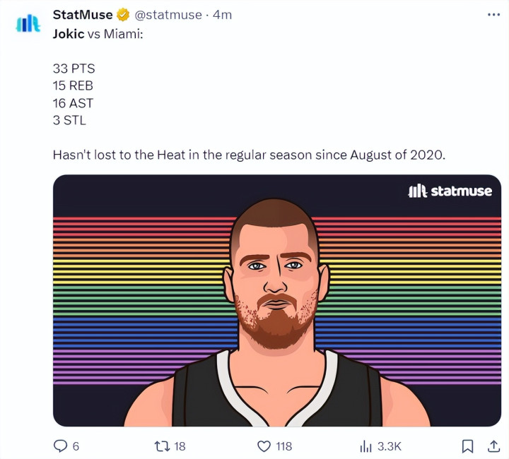Bookmark this post
The image size is (509, 459).
click(467, 446)
